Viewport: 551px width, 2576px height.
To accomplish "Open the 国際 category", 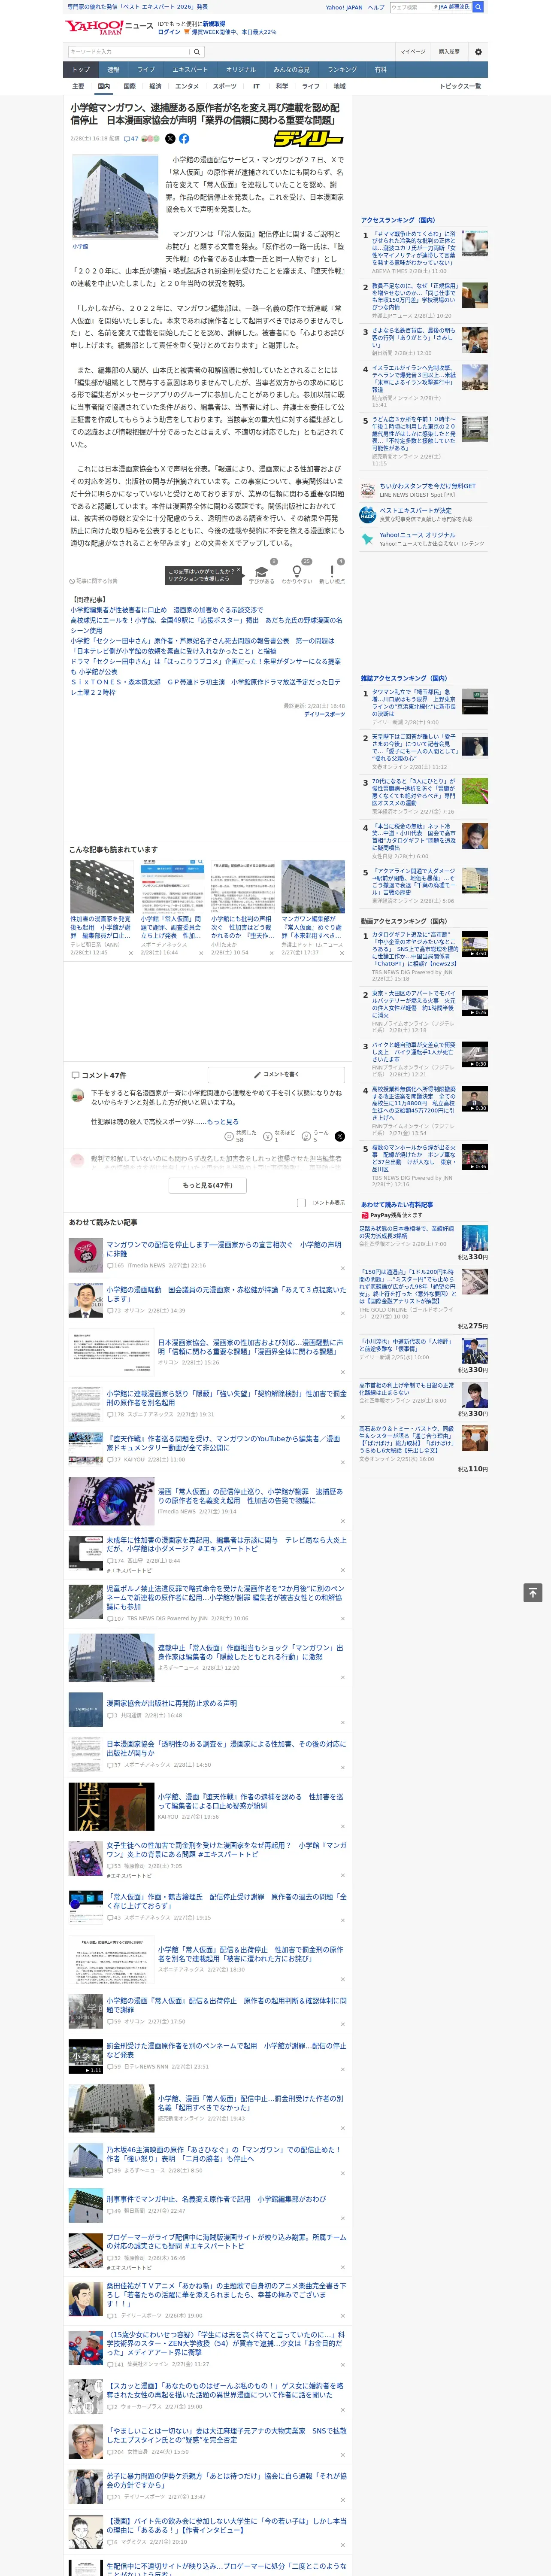I will point(129,86).
